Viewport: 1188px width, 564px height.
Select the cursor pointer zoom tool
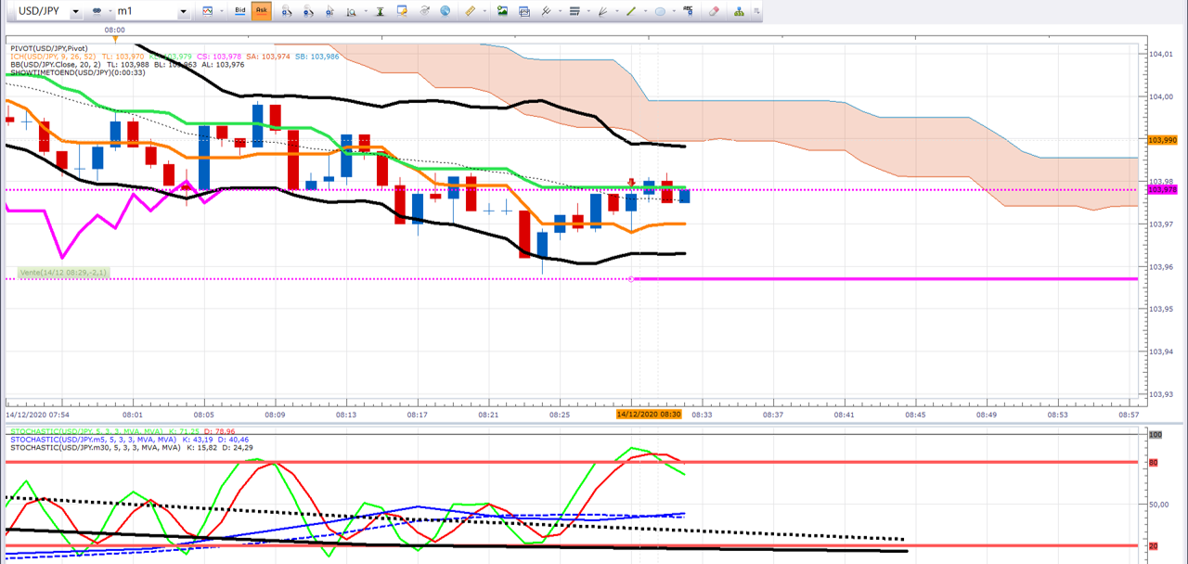pos(330,11)
